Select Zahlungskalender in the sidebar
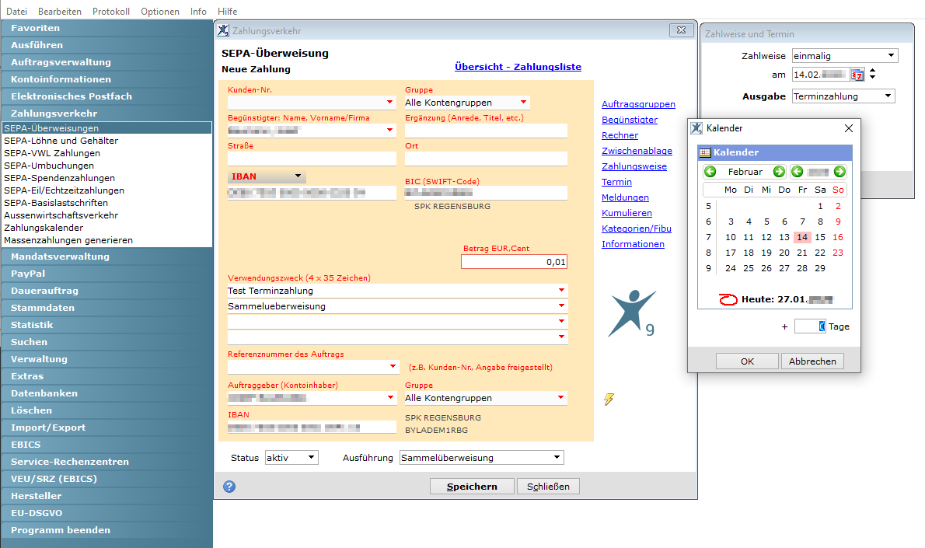This screenshot has height=548, width=925. tap(44, 228)
